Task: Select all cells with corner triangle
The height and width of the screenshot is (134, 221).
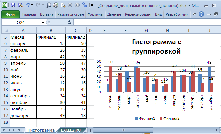Action: coord(6,30)
